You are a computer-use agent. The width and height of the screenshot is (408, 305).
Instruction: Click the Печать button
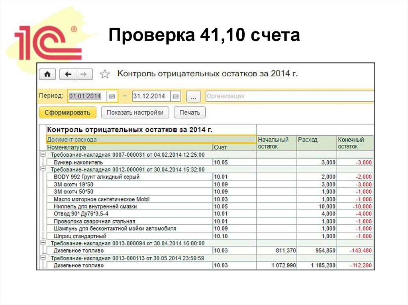190,113
